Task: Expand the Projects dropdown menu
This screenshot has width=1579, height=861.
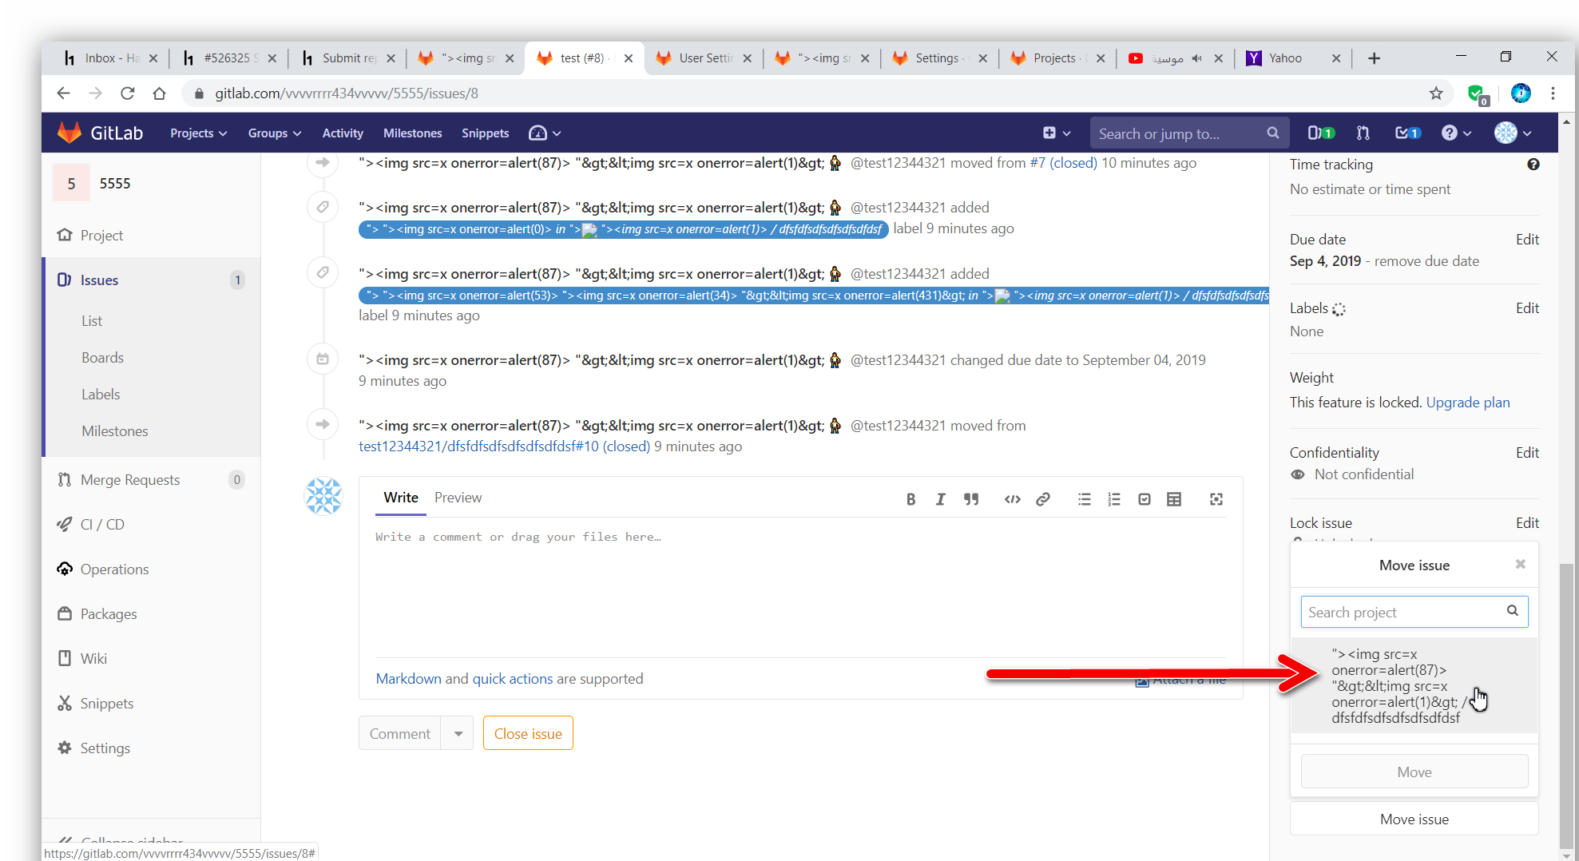Action: (198, 133)
